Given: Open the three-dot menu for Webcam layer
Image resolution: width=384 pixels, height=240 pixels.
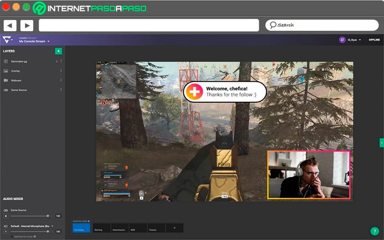Looking at the screenshot, I should (61, 80).
